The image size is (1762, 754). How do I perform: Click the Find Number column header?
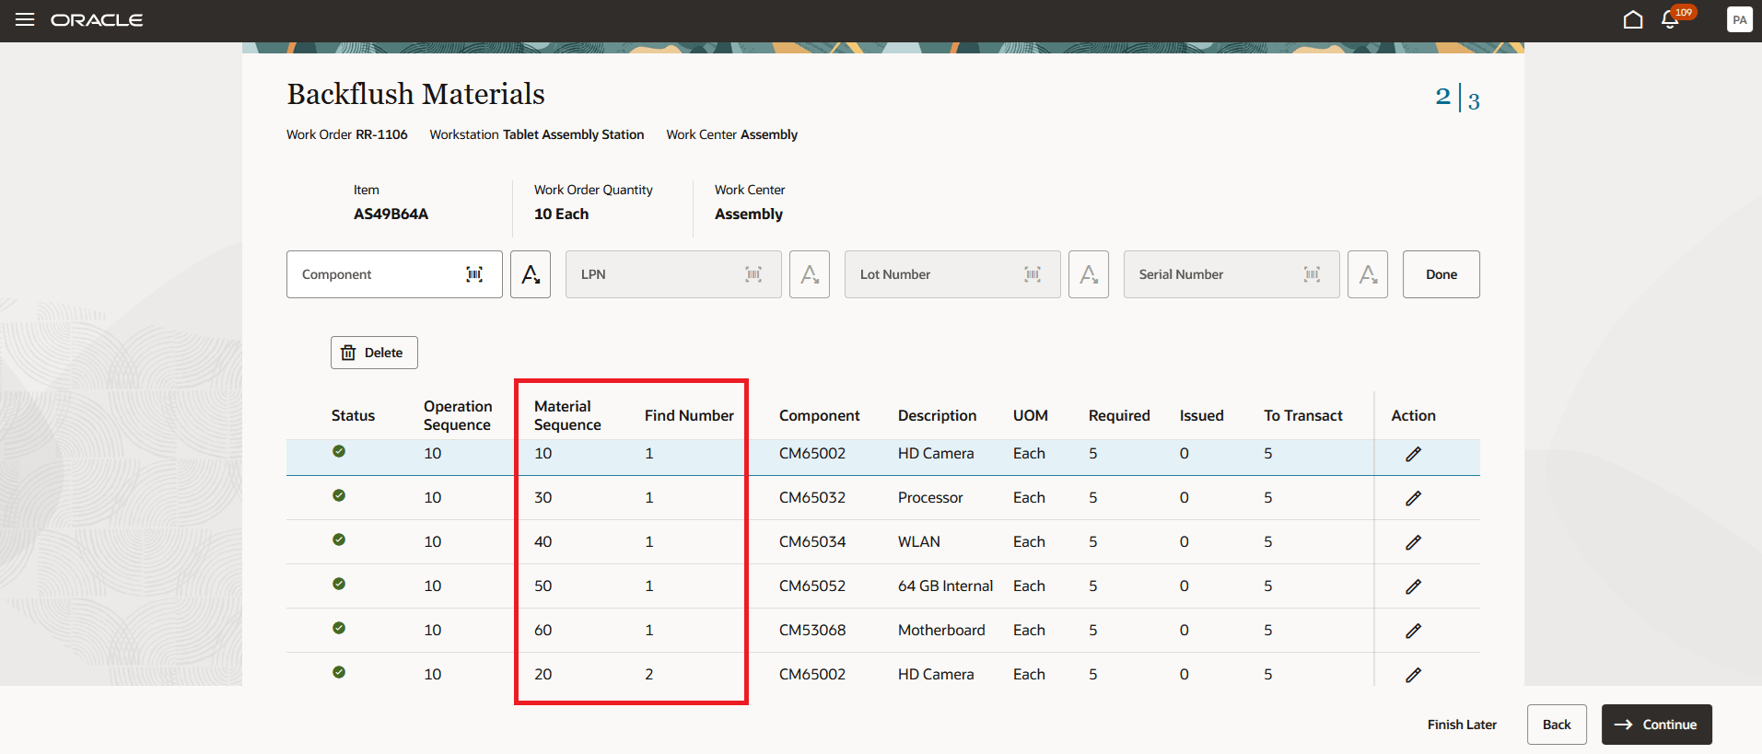pos(689,415)
